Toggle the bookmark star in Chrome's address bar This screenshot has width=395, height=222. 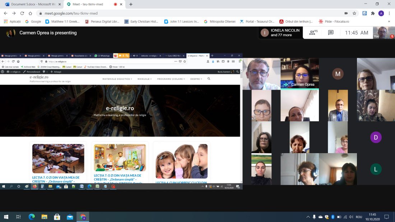(x=354, y=13)
